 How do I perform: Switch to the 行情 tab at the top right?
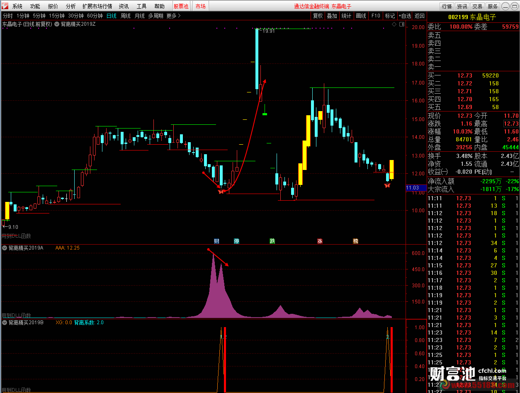[447, 6]
